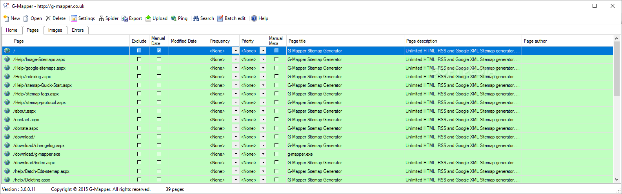This screenshot has width=622, height=194.
Task: Click the Delete toolbar button
Action: [x=56, y=18]
